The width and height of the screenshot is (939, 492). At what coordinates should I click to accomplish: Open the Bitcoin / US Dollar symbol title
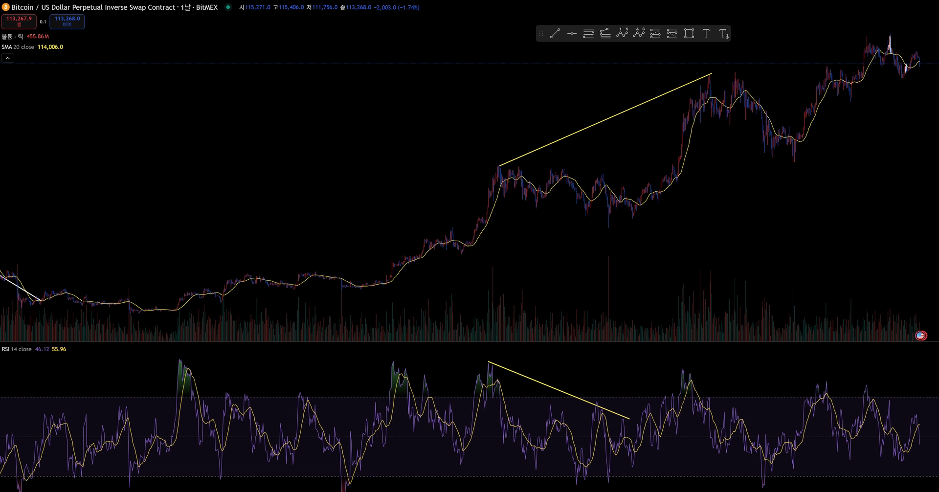point(114,7)
